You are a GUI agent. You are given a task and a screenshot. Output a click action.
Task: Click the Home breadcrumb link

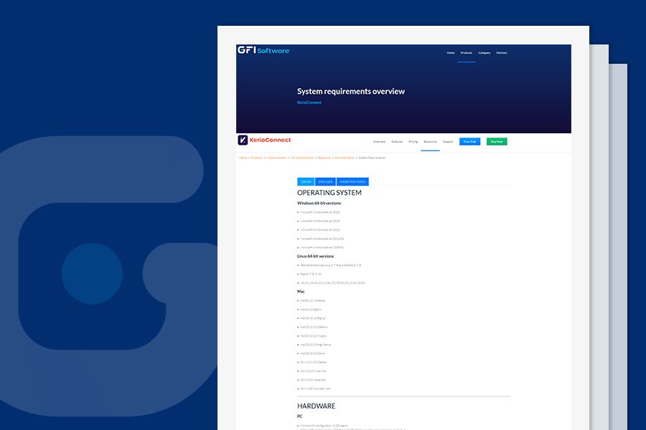243,158
